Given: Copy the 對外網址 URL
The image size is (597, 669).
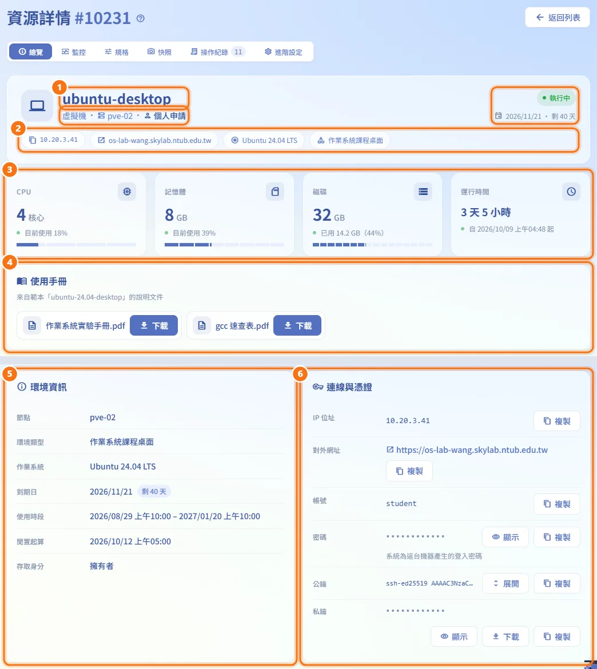Looking at the screenshot, I should coord(409,471).
